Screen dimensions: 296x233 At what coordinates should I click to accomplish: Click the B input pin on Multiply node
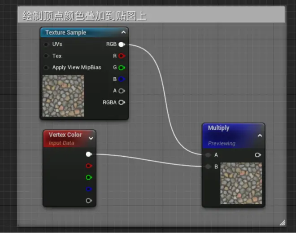208,167
